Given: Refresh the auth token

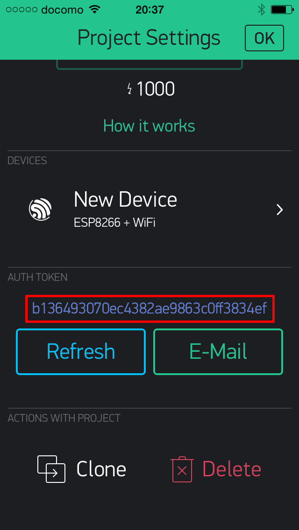Looking at the screenshot, I should coord(81,351).
